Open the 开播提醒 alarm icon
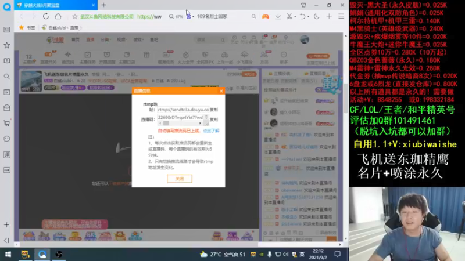465x261 pixels. [107, 57]
